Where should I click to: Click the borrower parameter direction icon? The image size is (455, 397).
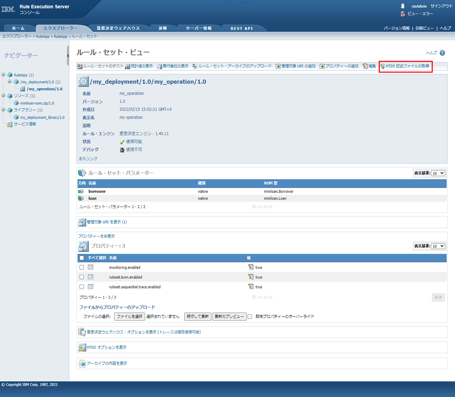click(81, 192)
